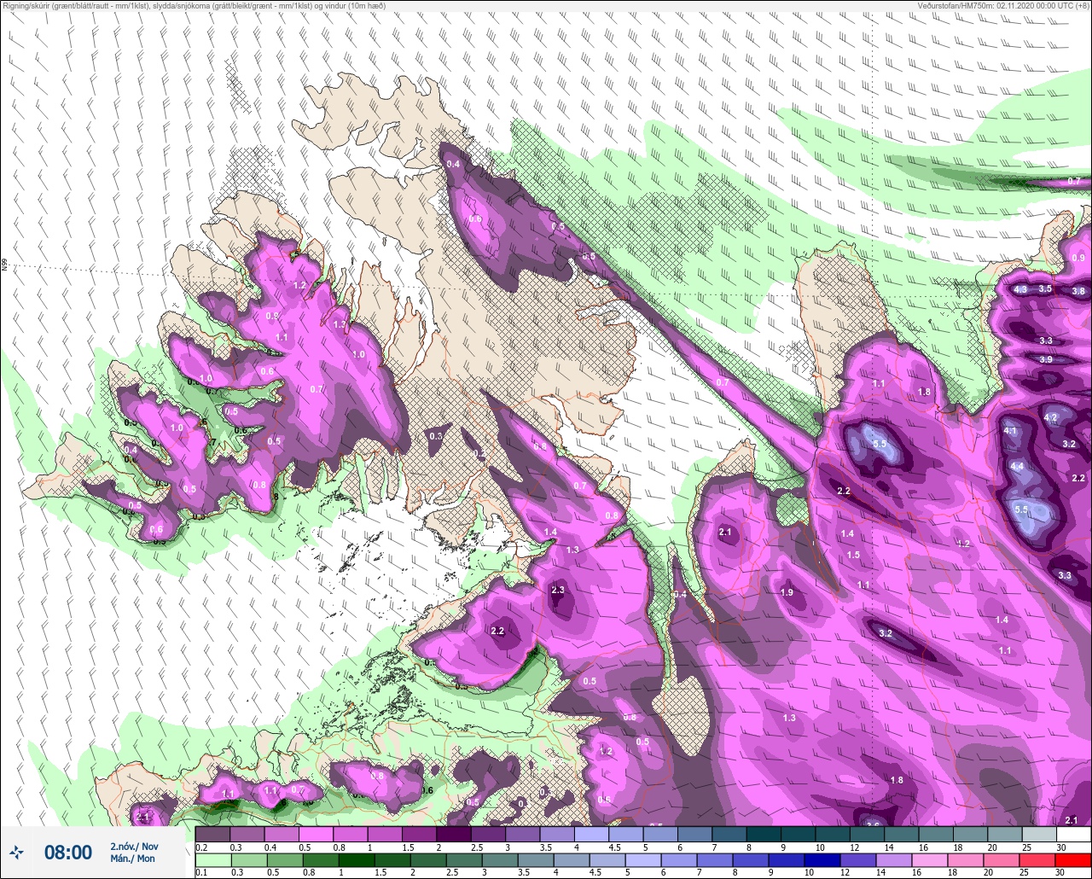
Task: Select the pale green bottom-row legend swatch at 0.1
Action: click(212, 859)
